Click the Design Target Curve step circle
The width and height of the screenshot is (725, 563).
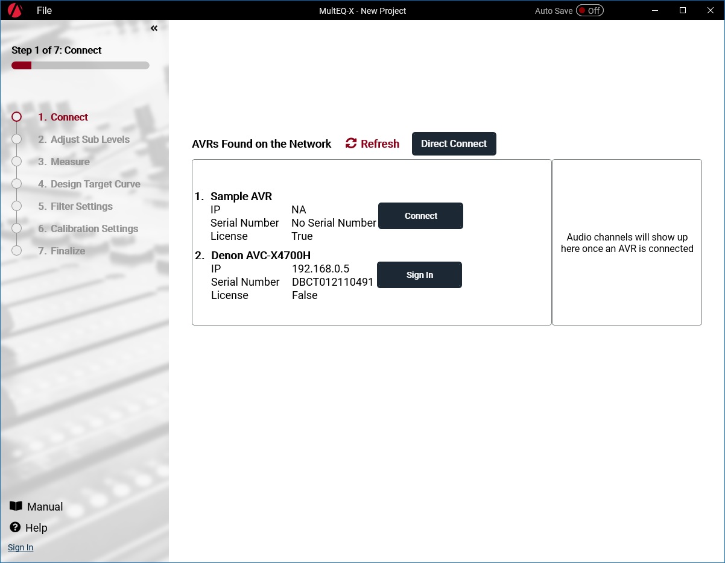(17, 184)
